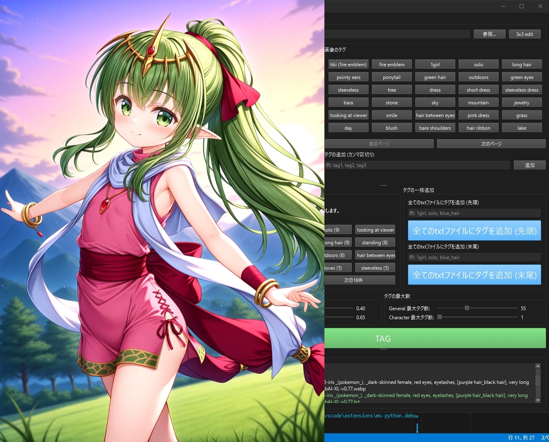
Task: Click the 'lake' tag button
Action: [x=522, y=128]
